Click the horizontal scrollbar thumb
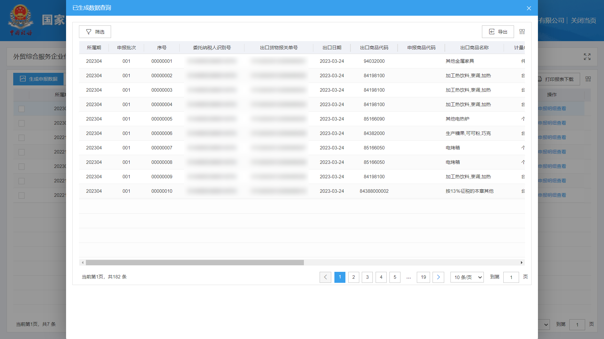 194,262
